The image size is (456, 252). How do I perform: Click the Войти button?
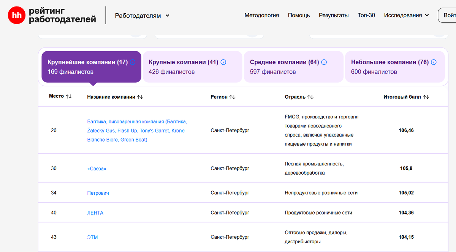click(448, 16)
